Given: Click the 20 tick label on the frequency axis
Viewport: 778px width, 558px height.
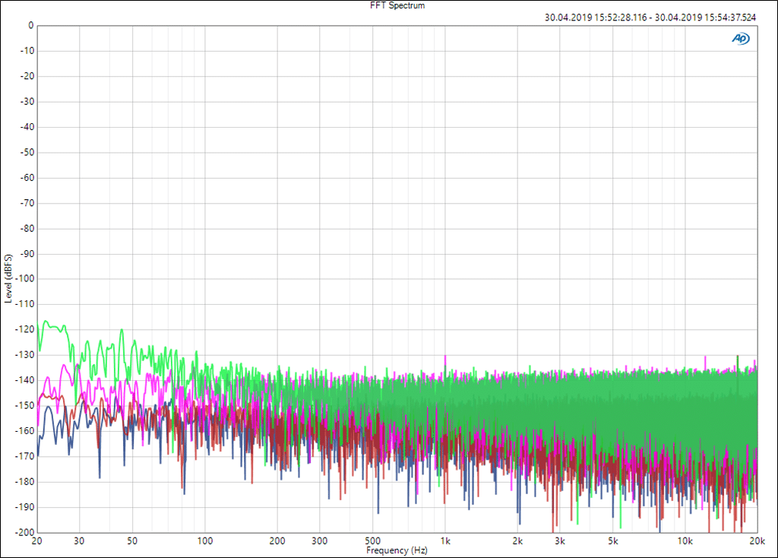Looking at the screenshot, I should (x=37, y=541).
